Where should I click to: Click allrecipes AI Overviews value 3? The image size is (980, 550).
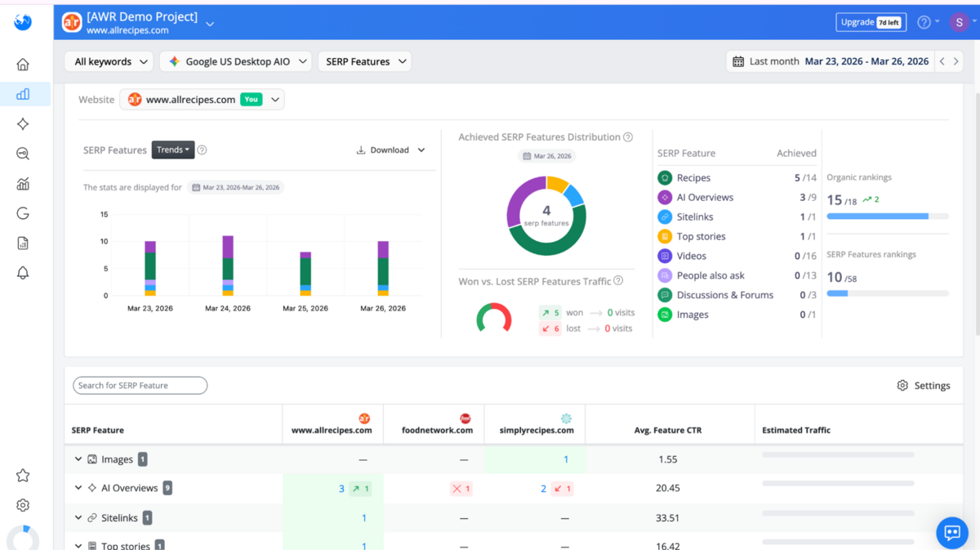(x=341, y=489)
